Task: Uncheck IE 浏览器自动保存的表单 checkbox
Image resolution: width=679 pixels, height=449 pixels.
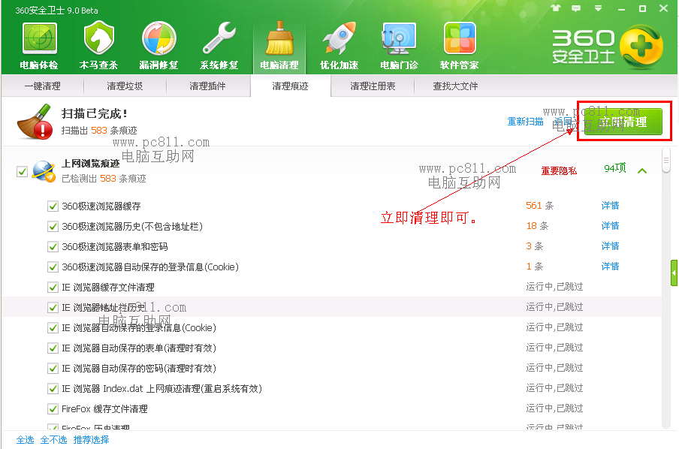Action: click(x=53, y=348)
